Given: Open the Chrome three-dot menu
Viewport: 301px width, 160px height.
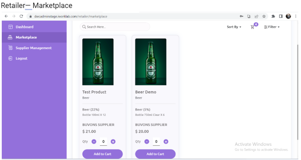Looking at the screenshot, I should (295, 16).
